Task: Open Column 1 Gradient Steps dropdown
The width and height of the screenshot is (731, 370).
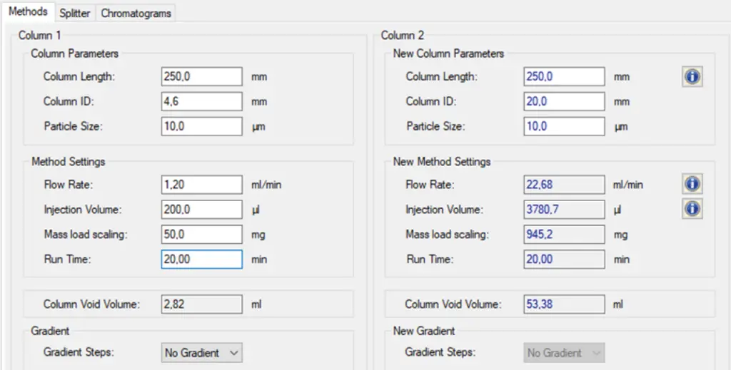Action: pos(201,353)
